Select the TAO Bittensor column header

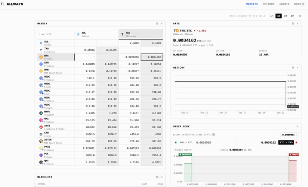pyautogui.click(x=141, y=34)
